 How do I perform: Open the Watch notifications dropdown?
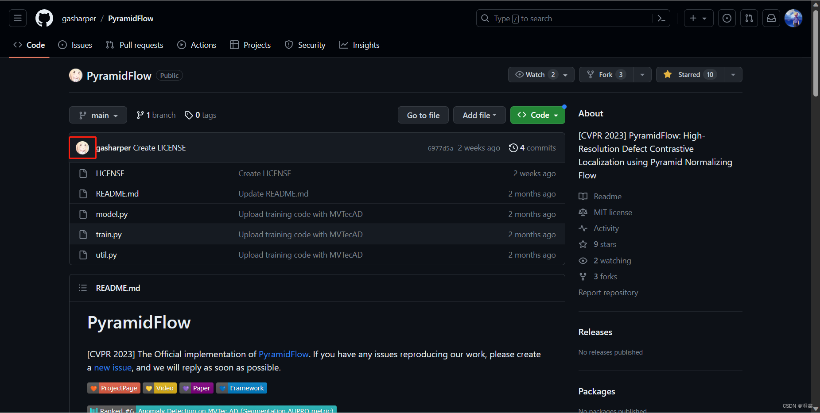[x=541, y=75]
